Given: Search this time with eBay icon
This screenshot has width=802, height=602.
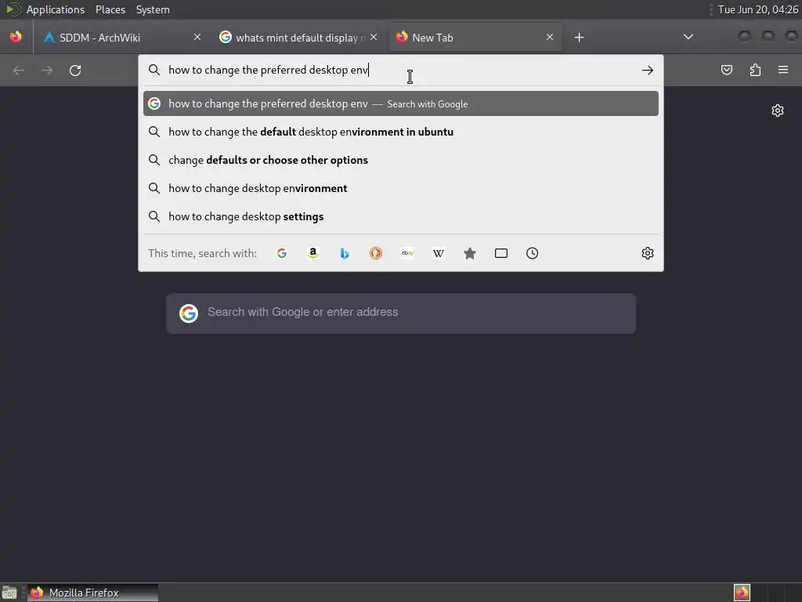Looking at the screenshot, I should [x=407, y=253].
